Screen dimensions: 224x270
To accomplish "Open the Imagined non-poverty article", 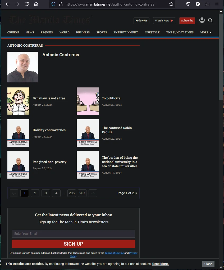I will (x=49, y=162).
